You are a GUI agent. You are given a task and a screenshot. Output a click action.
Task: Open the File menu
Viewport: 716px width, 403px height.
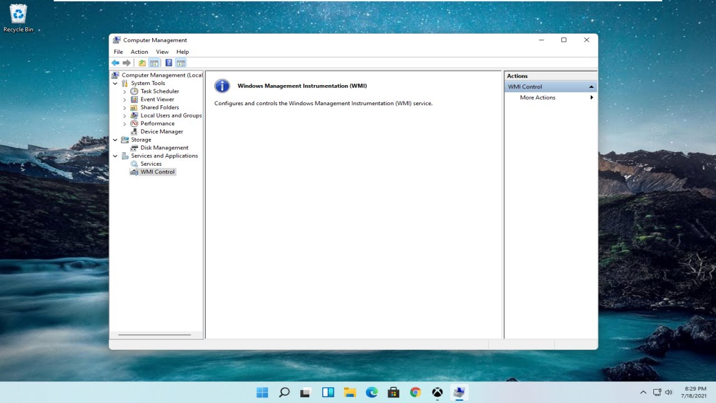click(x=119, y=51)
